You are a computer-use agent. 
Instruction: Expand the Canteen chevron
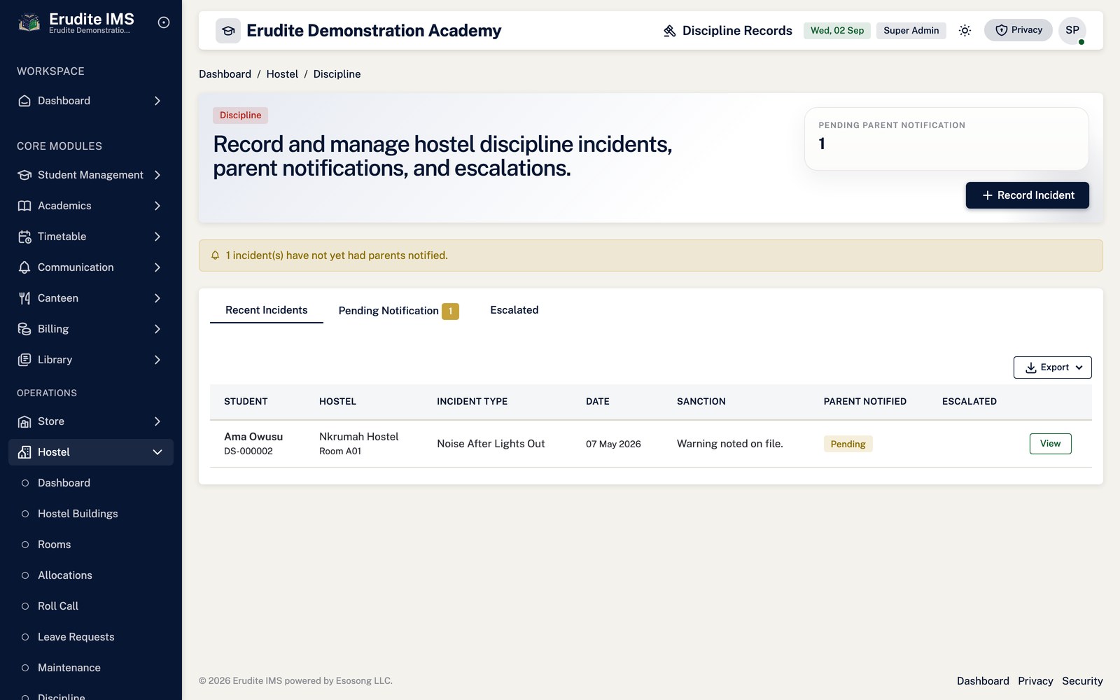157,298
